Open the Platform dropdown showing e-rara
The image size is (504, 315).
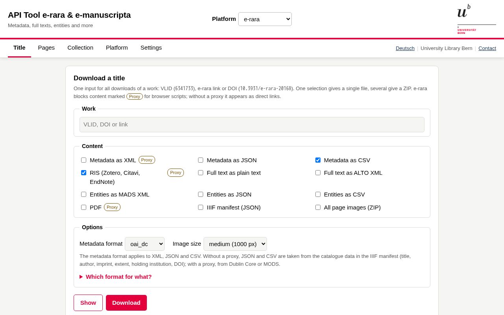(265, 19)
